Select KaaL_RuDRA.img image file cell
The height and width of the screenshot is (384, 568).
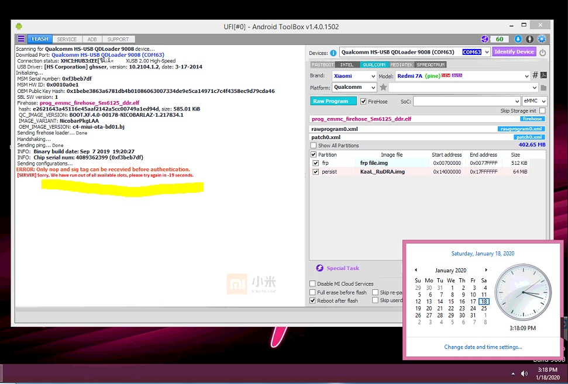pos(393,172)
